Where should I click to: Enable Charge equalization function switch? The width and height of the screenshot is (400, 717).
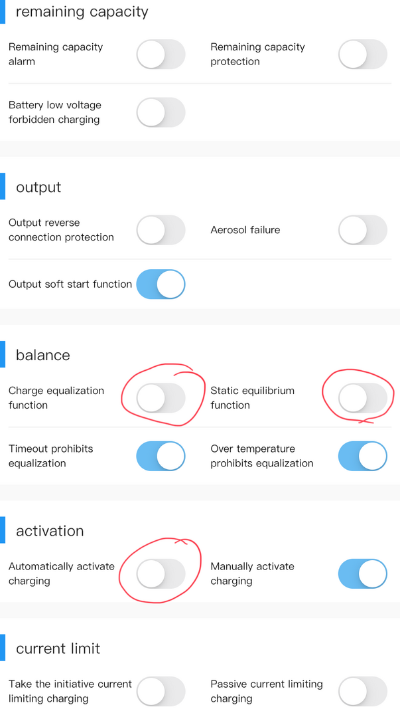(161, 398)
